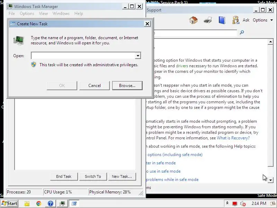The width and height of the screenshot is (277, 208).
Task: Open the Help menu in Task Manager
Action: click(79, 14)
